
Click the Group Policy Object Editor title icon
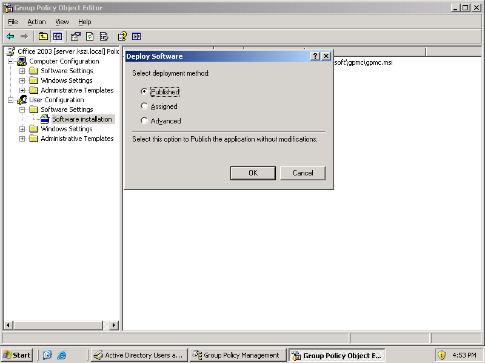pos(8,7)
